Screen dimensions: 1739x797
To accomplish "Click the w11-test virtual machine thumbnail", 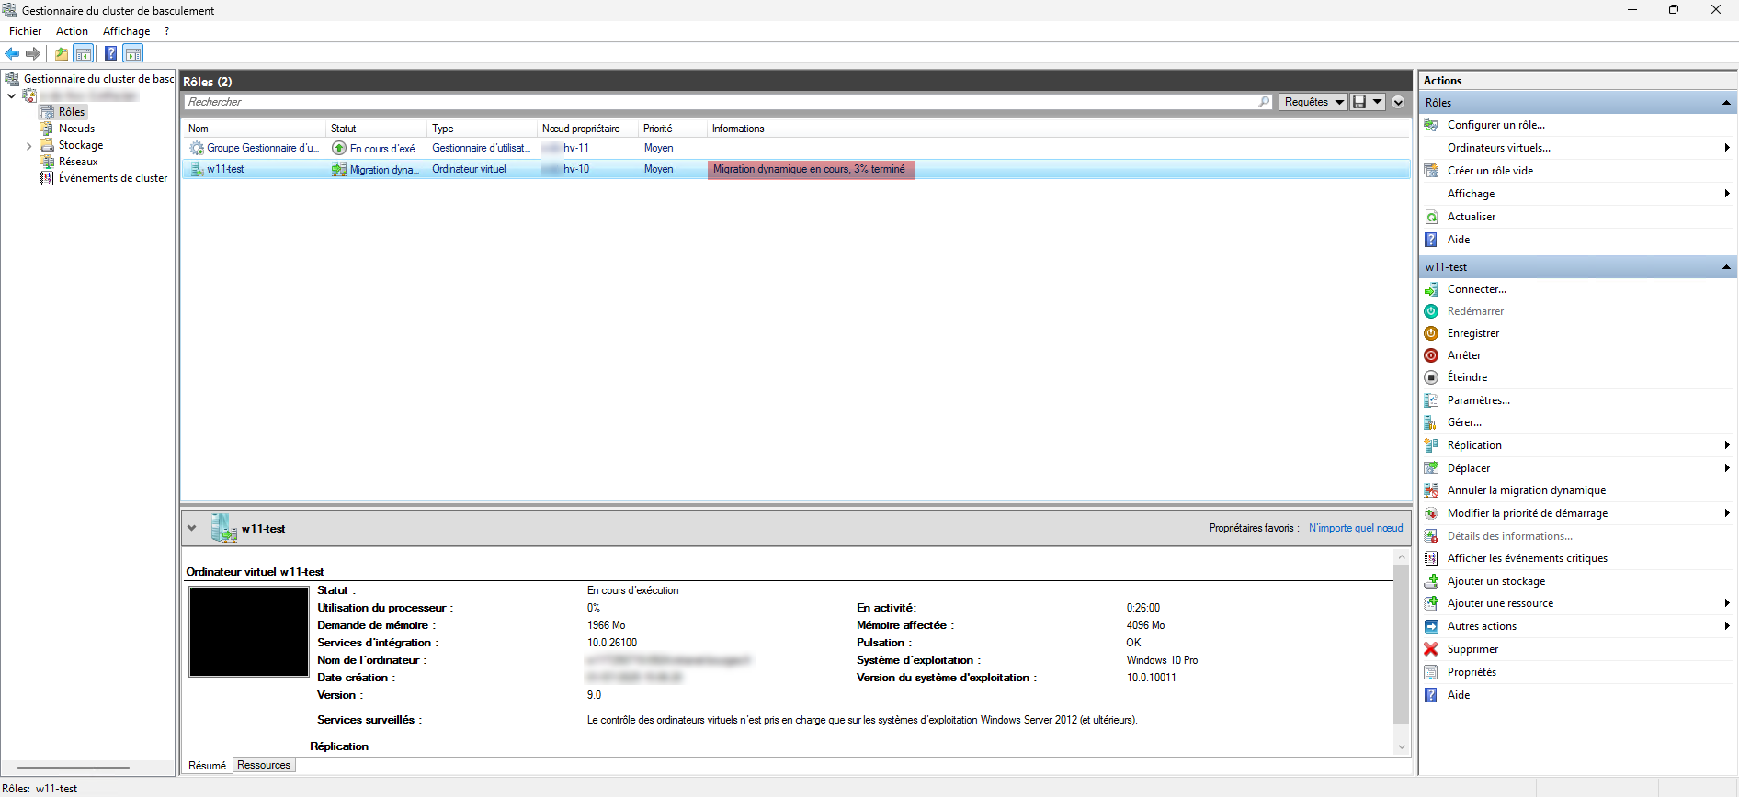I will pyautogui.click(x=249, y=632).
